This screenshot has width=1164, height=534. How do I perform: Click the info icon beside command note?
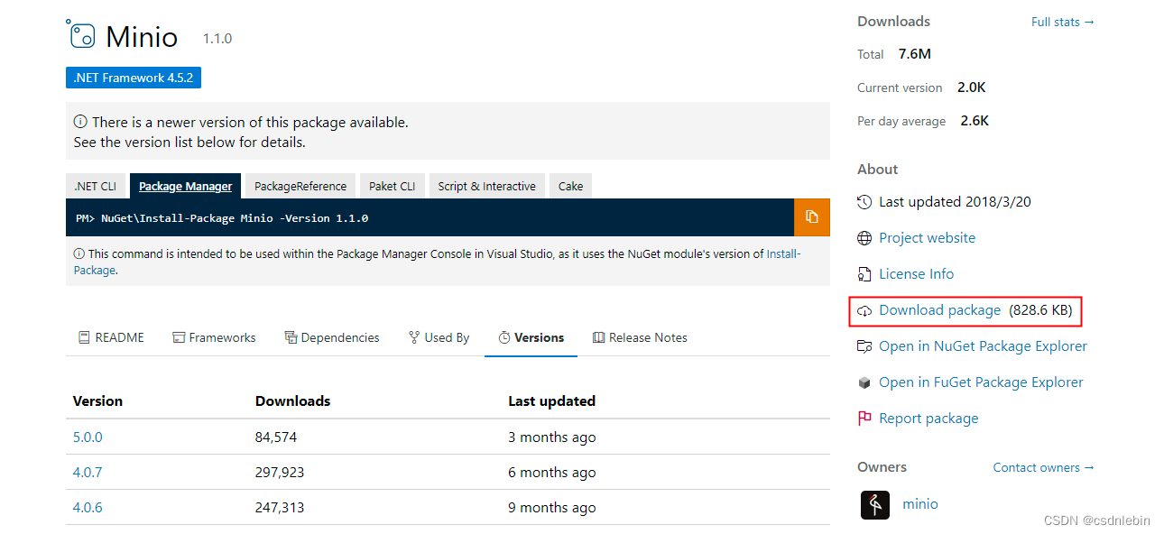point(79,253)
